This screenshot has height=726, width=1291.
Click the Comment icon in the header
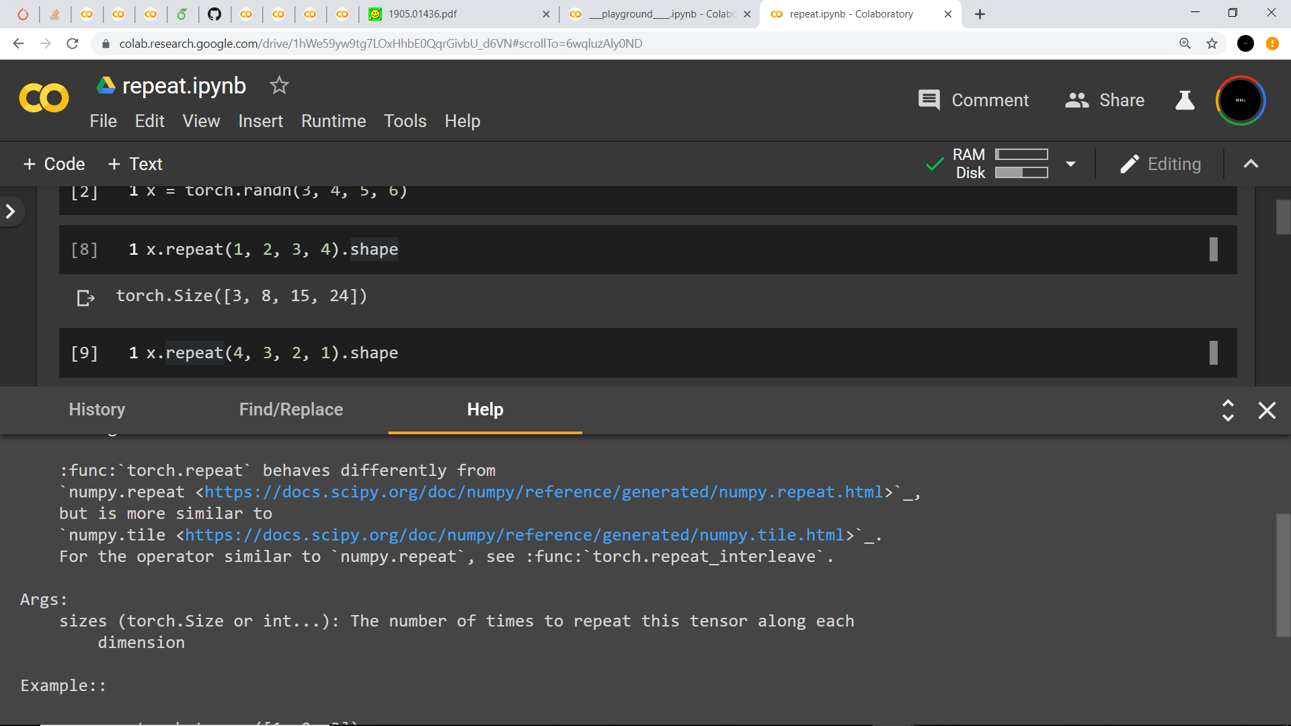[x=929, y=100]
